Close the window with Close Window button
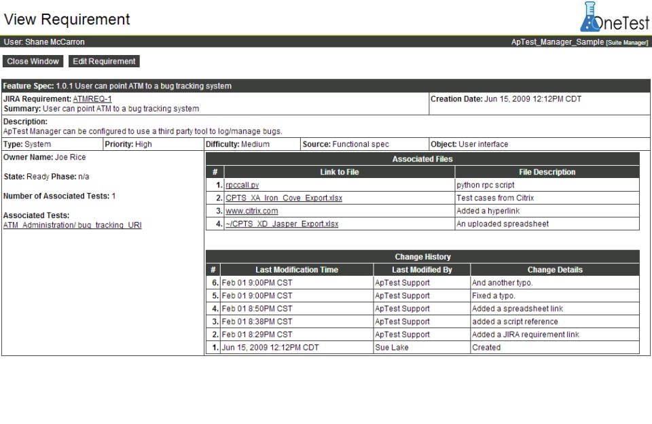652x424 pixels. (33, 61)
